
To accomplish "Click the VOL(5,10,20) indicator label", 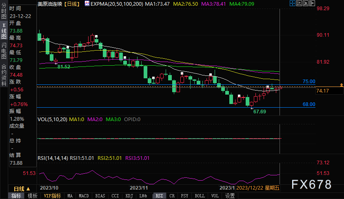I will [52, 119].
